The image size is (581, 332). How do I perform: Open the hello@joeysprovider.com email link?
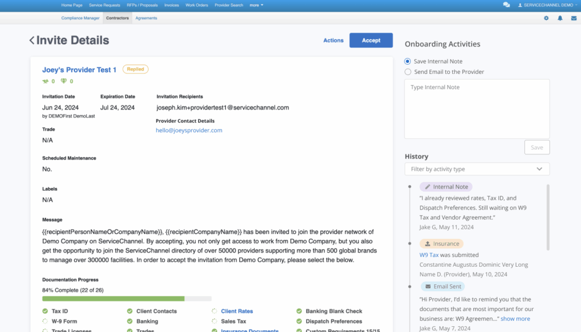click(x=189, y=131)
